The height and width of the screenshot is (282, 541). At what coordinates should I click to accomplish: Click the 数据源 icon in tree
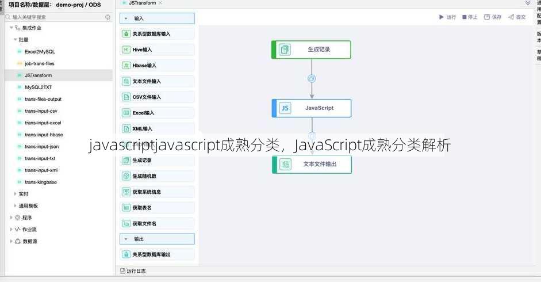tap(18, 241)
